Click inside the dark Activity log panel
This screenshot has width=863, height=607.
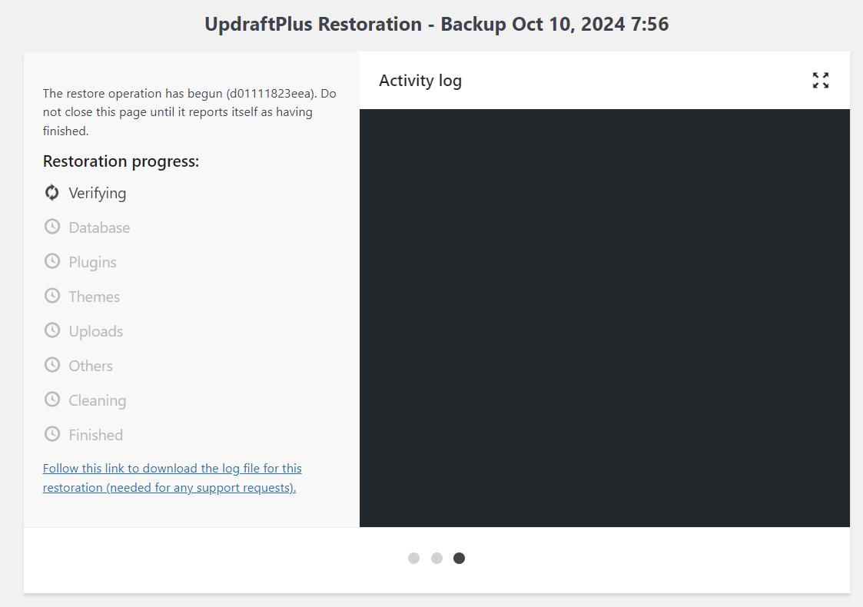click(604, 317)
